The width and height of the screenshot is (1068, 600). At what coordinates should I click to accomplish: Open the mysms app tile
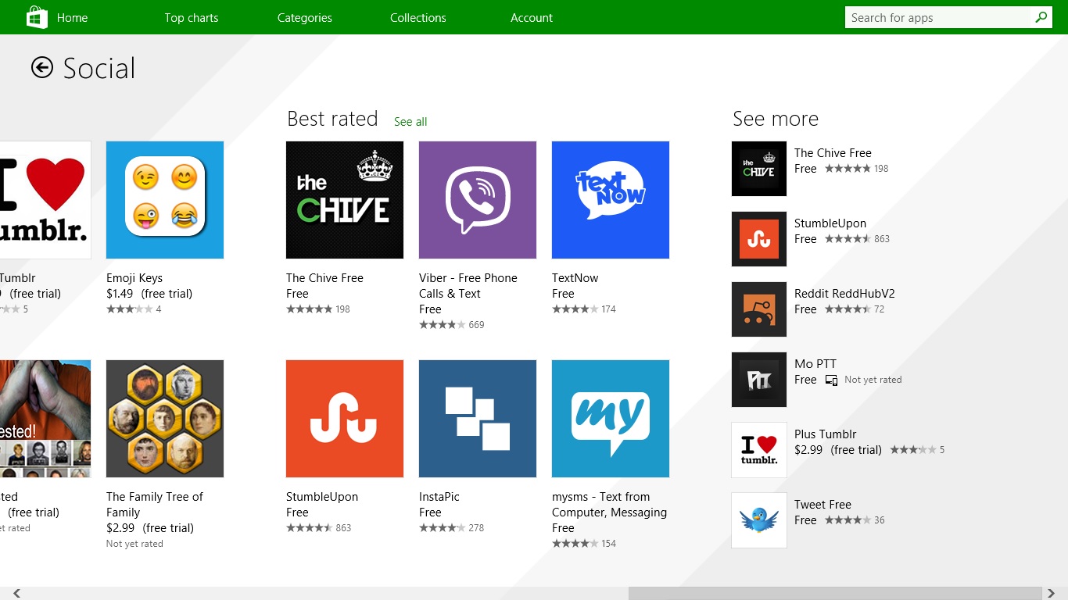pyautogui.click(x=611, y=419)
